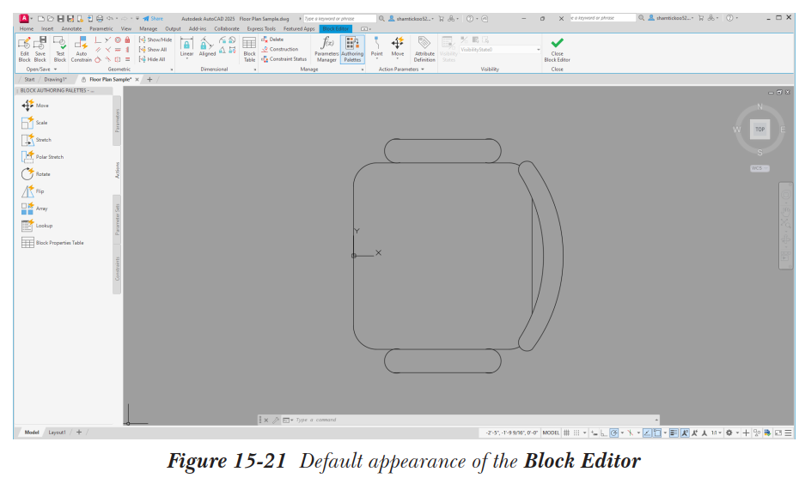Select the Stretch action in palette
This screenshot has height=478, width=805.
coord(36,140)
